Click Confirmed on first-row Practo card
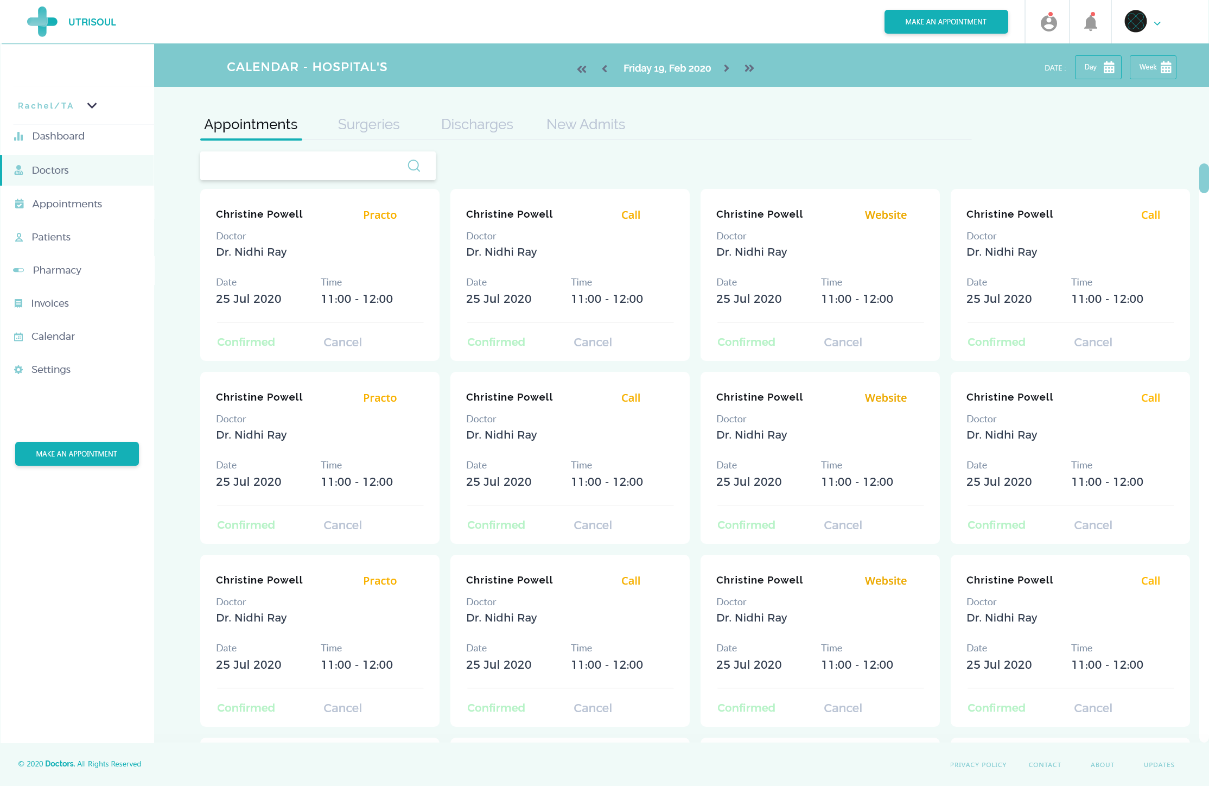The image size is (1209, 786). [246, 342]
